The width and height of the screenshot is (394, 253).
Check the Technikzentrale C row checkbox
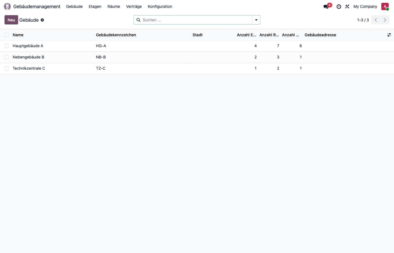(6, 68)
